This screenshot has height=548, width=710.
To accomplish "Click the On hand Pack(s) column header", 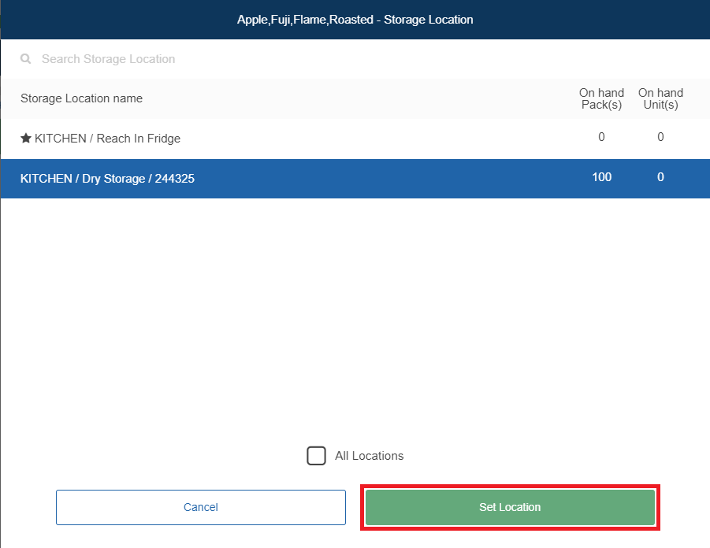I will (x=601, y=98).
